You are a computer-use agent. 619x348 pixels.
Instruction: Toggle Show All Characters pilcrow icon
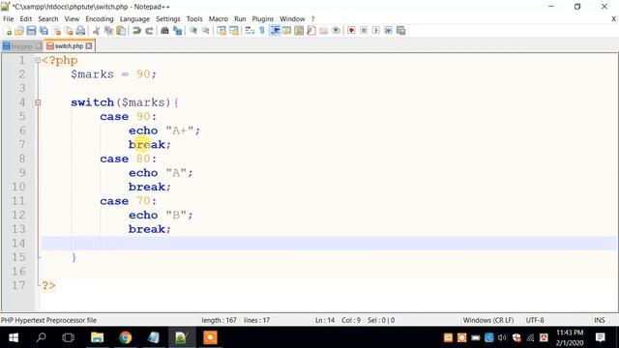click(x=262, y=31)
